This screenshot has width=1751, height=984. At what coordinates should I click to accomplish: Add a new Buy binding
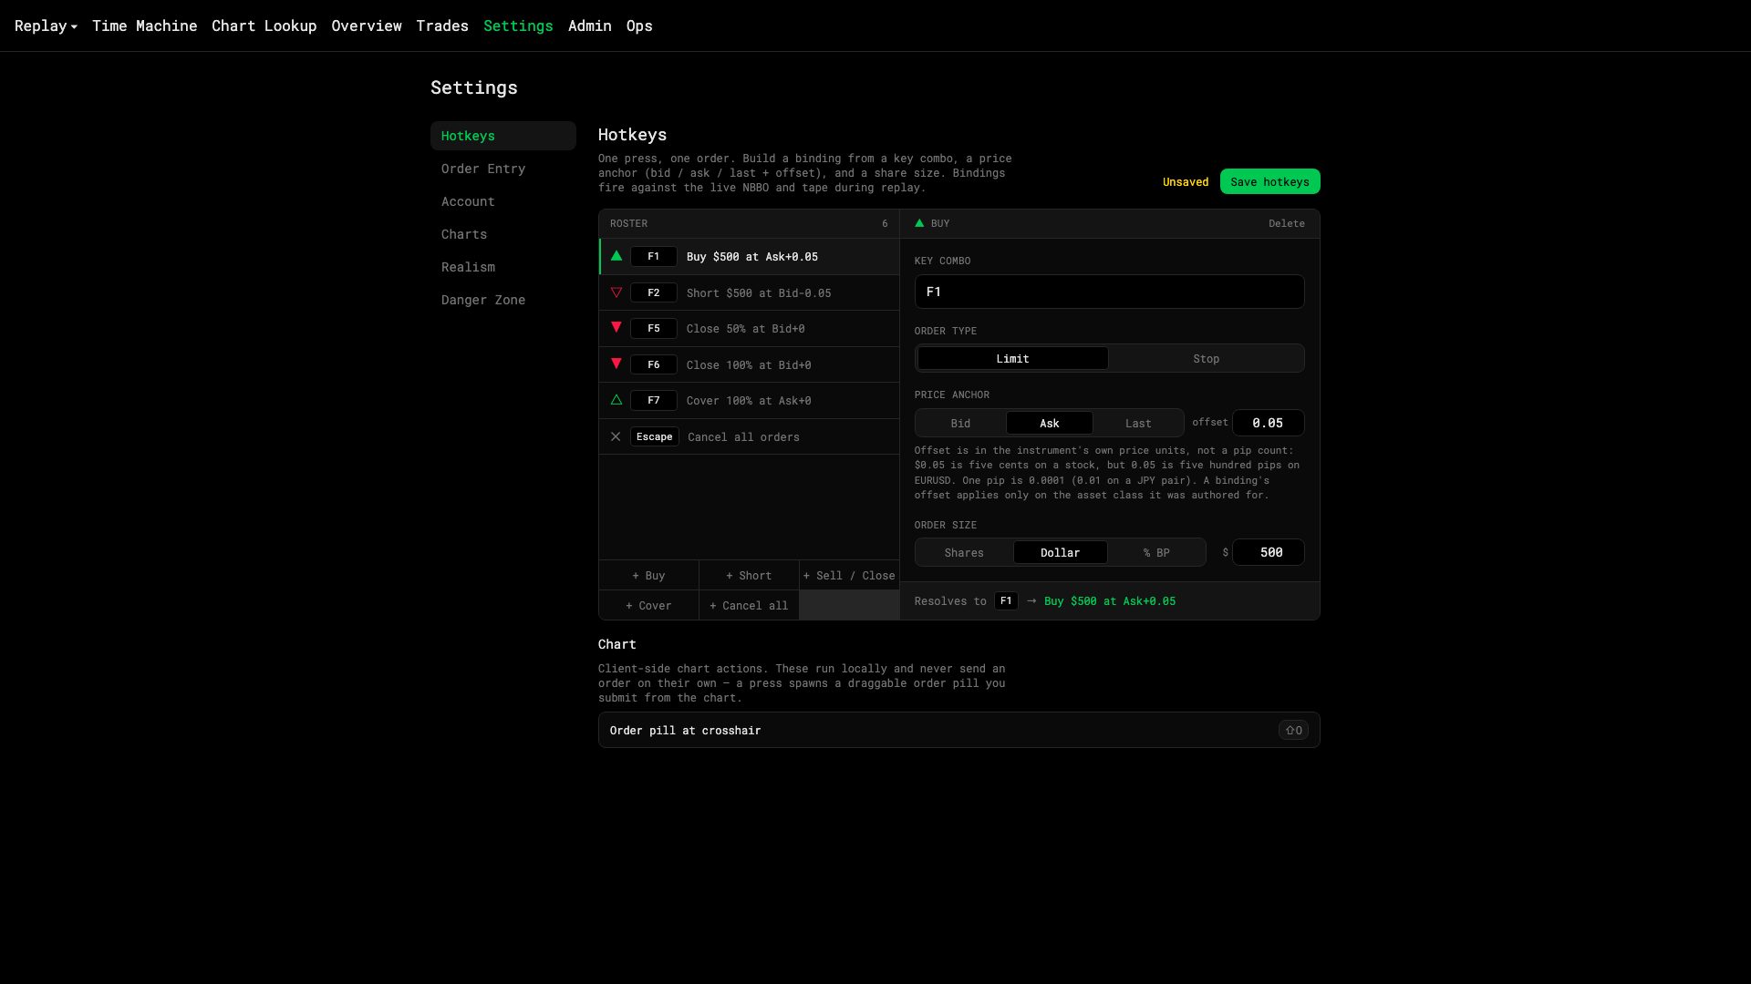(x=648, y=575)
